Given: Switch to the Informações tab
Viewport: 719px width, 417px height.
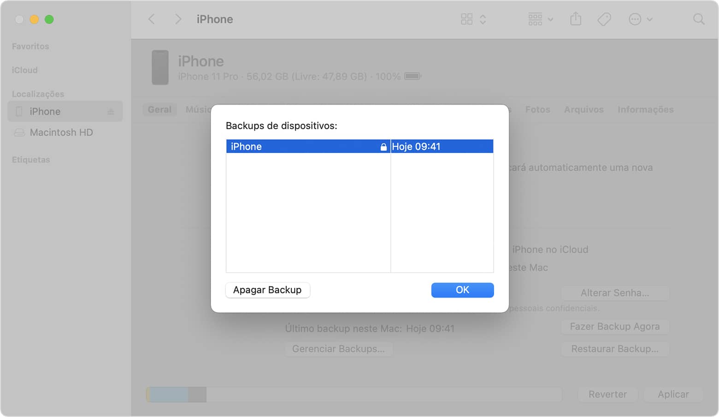Looking at the screenshot, I should (x=645, y=109).
